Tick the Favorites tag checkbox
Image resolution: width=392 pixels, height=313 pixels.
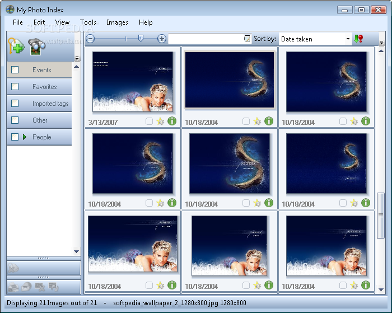click(x=15, y=86)
